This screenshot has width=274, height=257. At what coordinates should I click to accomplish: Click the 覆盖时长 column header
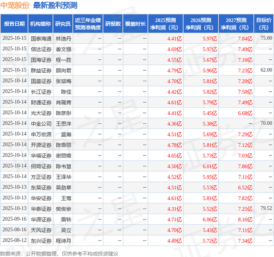(x=135, y=24)
